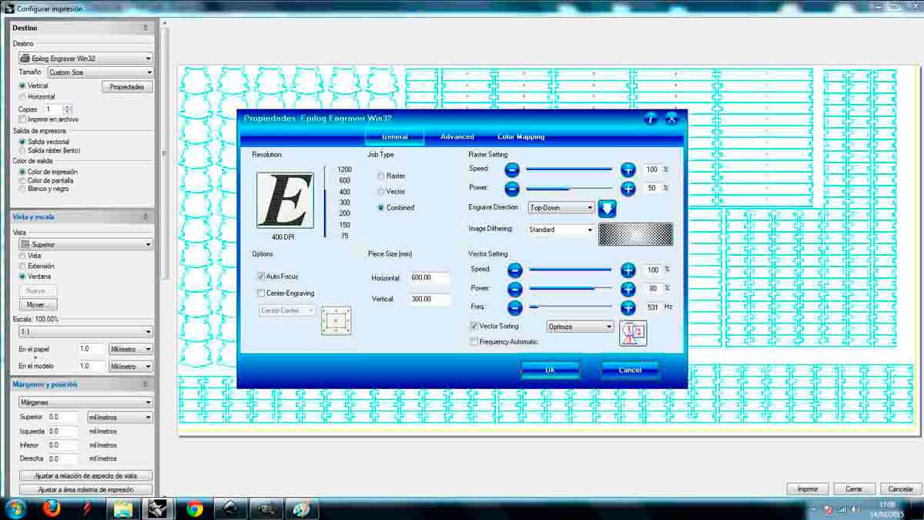
Task: Switch to the Color Mapping tab
Action: (521, 137)
